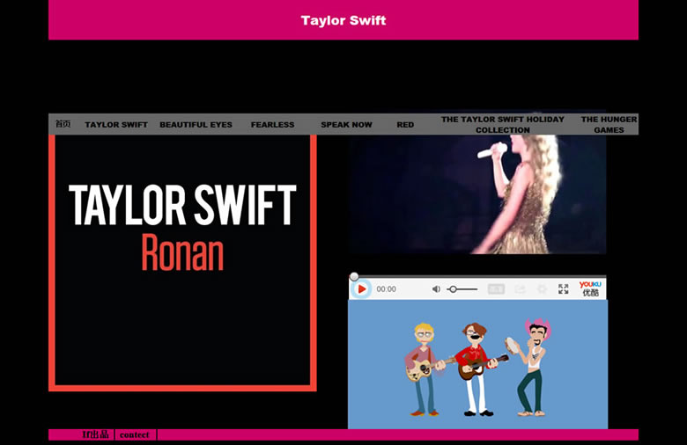This screenshot has width=687, height=445.
Task: Click the share icon in the player
Action: (521, 289)
